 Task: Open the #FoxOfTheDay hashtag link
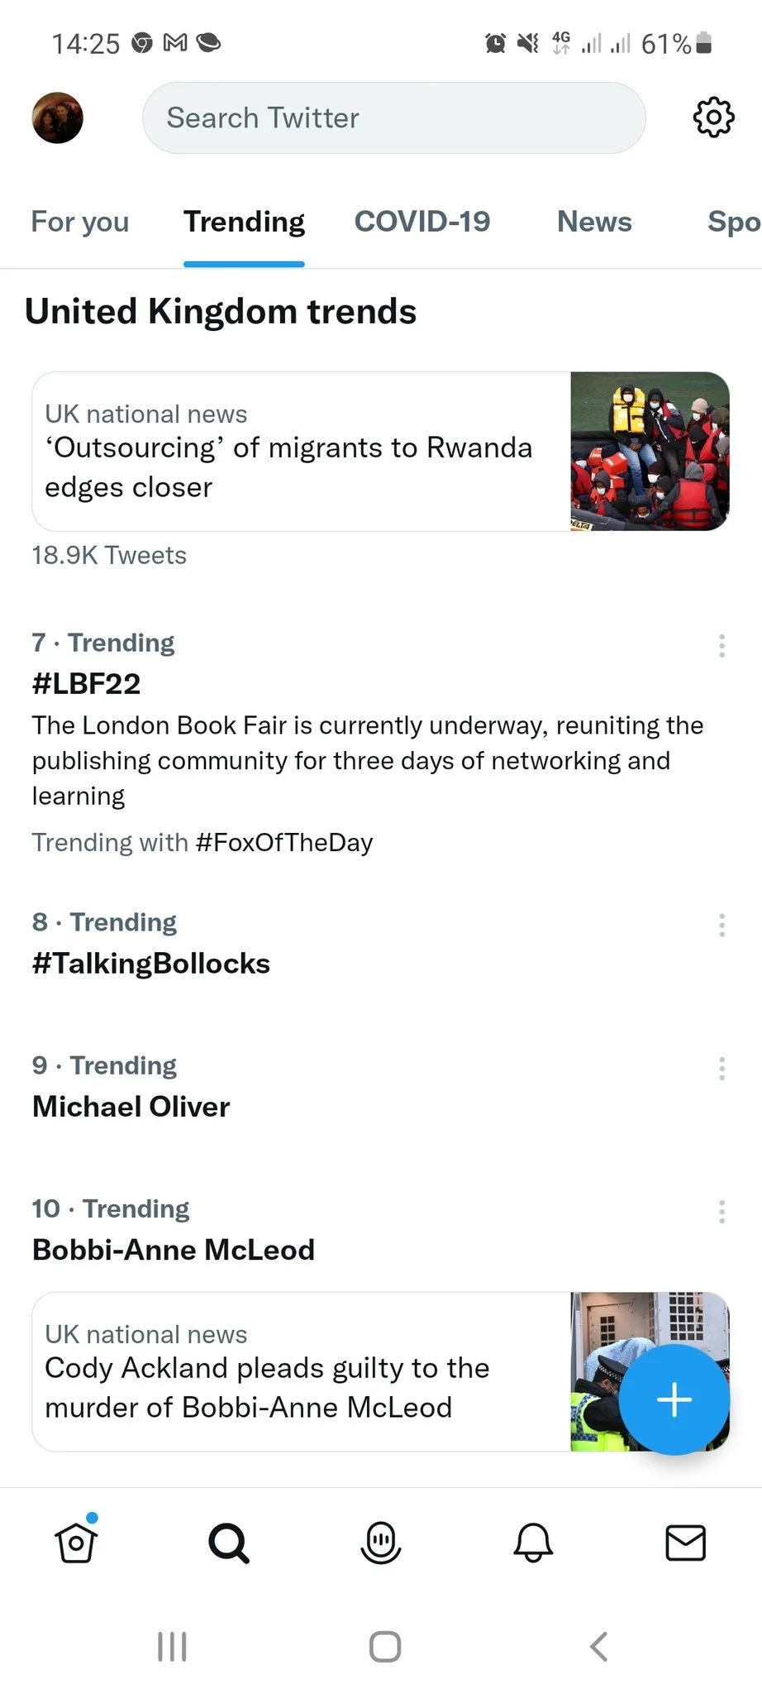coord(284,842)
